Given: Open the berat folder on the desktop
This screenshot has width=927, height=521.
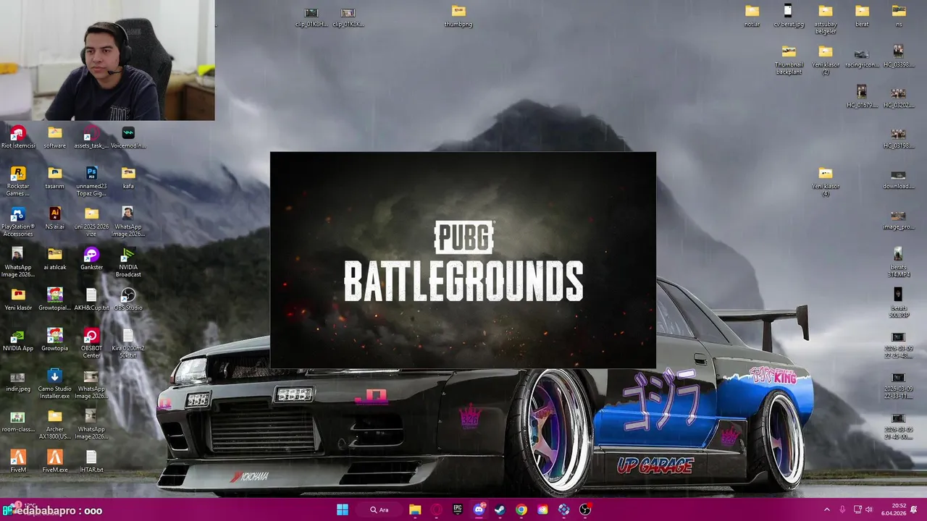Looking at the screenshot, I should [862, 15].
